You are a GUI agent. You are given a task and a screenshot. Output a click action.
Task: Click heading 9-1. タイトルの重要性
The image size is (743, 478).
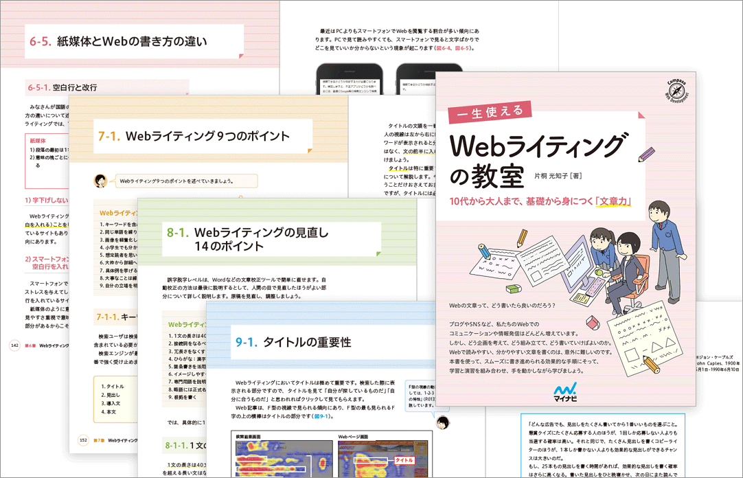[293, 342]
